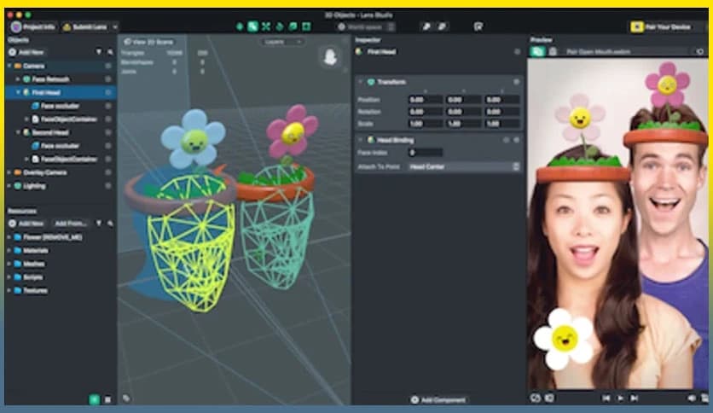Collapse the Transform component section
The width and height of the screenshot is (713, 413).
[x=361, y=82]
